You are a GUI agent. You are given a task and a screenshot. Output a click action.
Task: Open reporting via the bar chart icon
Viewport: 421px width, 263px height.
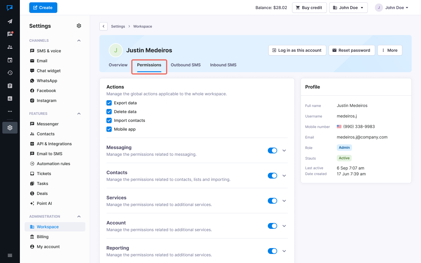pos(10,98)
